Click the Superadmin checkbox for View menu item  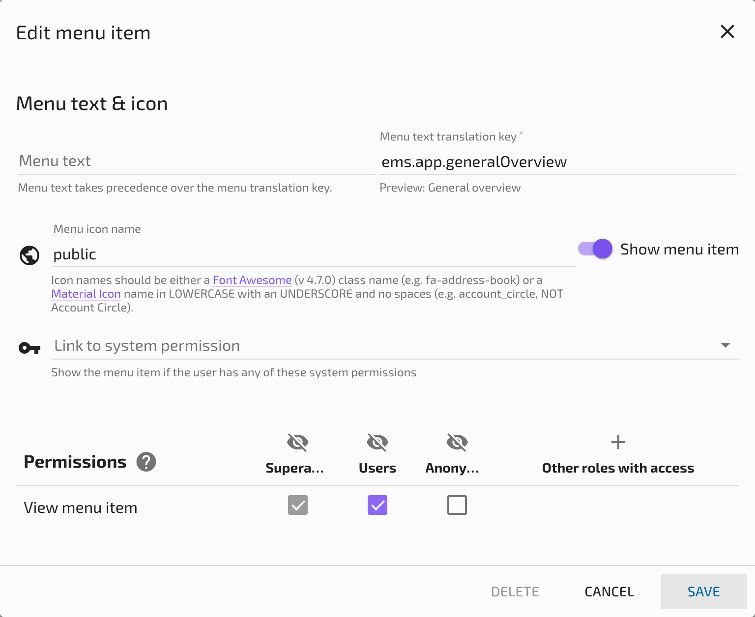click(x=297, y=505)
